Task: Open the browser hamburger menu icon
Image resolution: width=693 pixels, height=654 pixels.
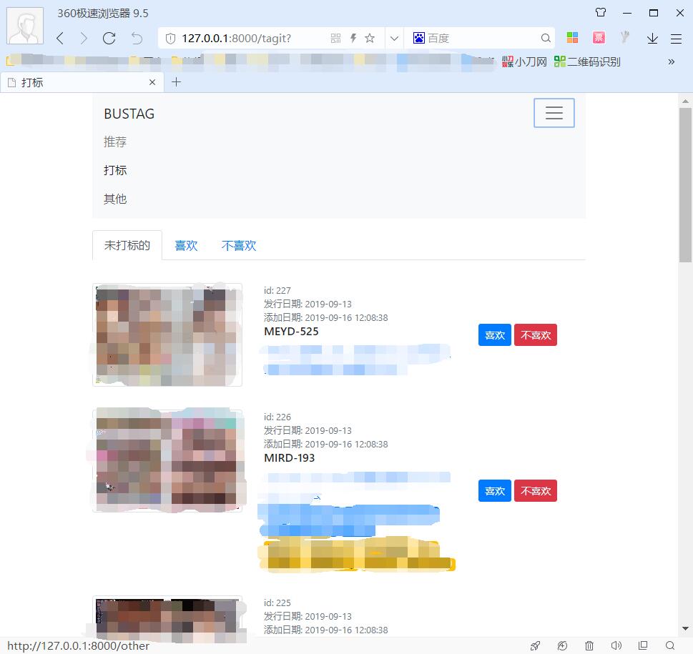Action: click(x=676, y=39)
